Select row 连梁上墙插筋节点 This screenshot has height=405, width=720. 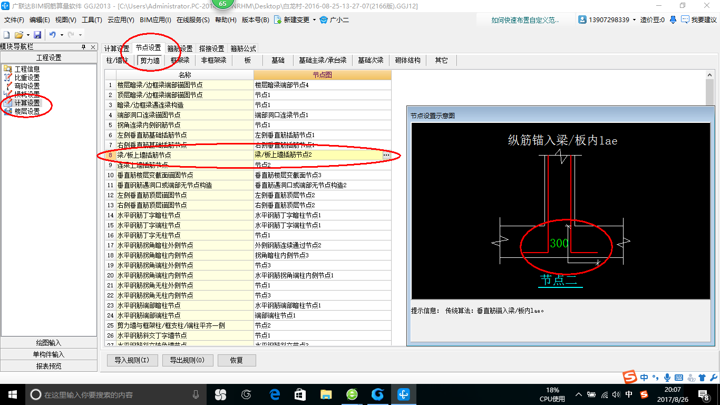248,165
